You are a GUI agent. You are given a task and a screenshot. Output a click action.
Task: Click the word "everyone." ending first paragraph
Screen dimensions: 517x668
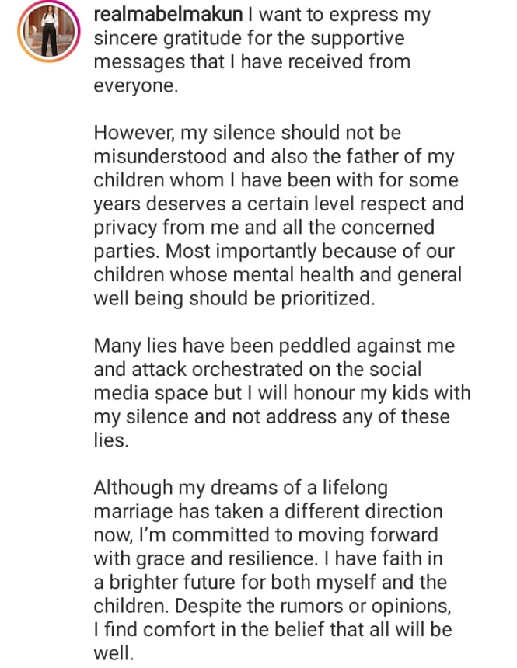tap(136, 86)
